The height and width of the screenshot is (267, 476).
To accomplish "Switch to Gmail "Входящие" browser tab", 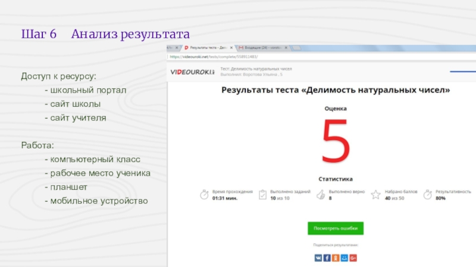I will point(263,48).
